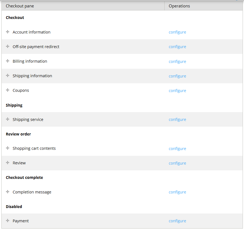The width and height of the screenshot is (244, 230).
Task: Click the Review pane drag handle
Action: (x=7, y=163)
